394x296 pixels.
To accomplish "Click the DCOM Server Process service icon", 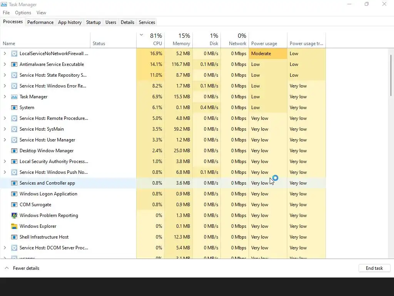I will [14, 248].
